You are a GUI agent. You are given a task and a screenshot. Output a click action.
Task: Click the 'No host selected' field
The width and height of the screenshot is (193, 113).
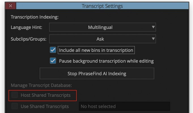[x=124, y=107]
